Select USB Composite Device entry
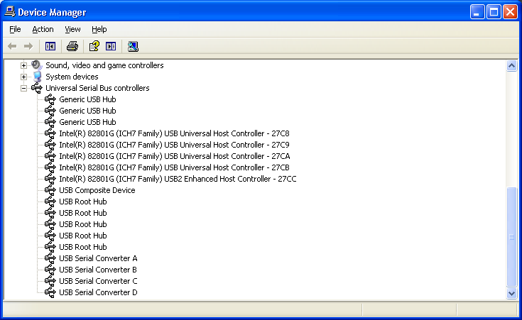This screenshot has height=320, width=522. coord(97,190)
